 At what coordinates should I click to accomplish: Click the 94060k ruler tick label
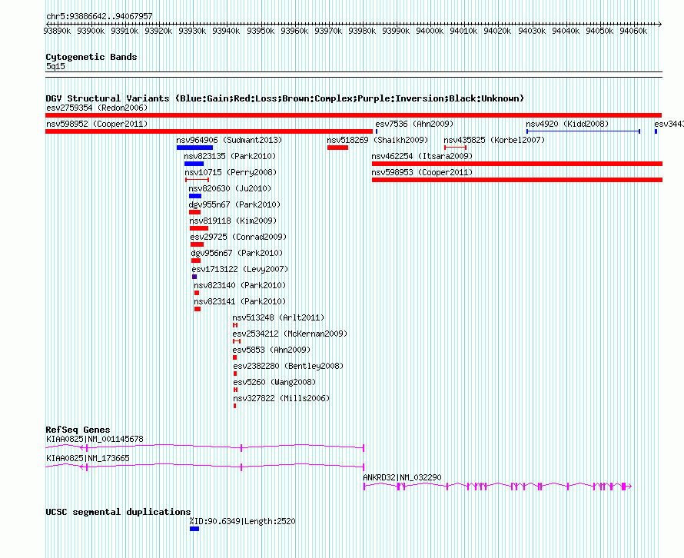point(633,31)
